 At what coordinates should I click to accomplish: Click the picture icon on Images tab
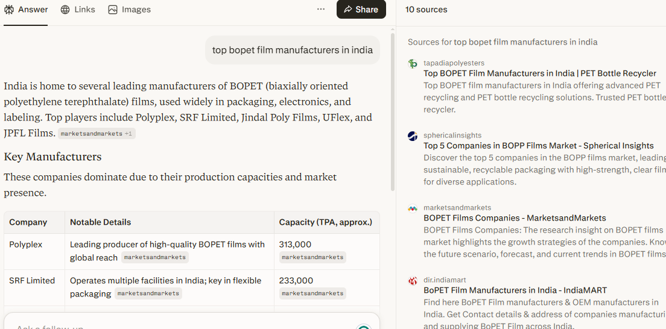coord(113,9)
